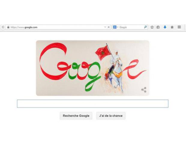Click the Recherche Google button

click(76, 116)
